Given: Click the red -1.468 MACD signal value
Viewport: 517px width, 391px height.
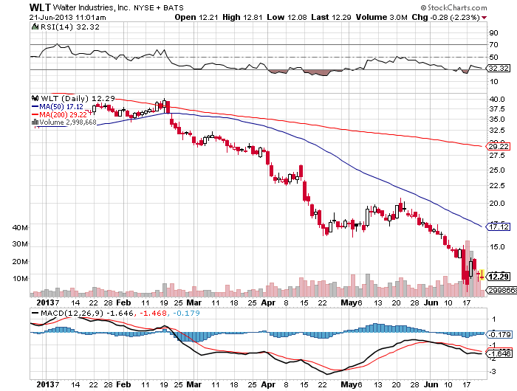Looking at the screenshot, I should click(154, 313).
